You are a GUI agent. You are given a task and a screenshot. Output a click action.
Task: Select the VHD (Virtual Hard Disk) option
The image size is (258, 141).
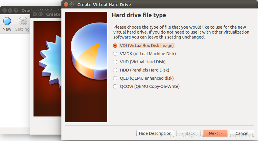(115, 62)
